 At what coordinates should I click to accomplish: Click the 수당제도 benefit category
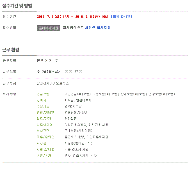(43, 106)
